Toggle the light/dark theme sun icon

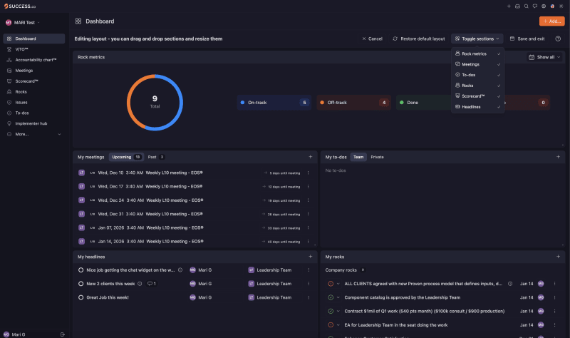561,6
